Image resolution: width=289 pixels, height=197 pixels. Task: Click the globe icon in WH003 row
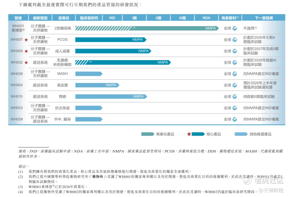point(234,108)
